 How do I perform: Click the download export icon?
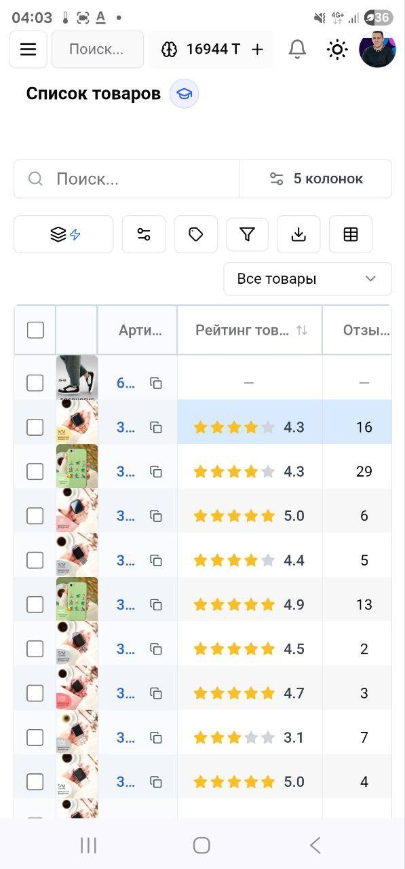(x=298, y=234)
